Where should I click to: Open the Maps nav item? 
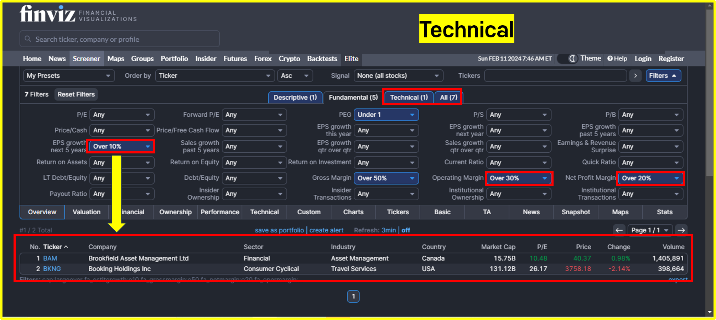pyautogui.click(x=116, y=59)
